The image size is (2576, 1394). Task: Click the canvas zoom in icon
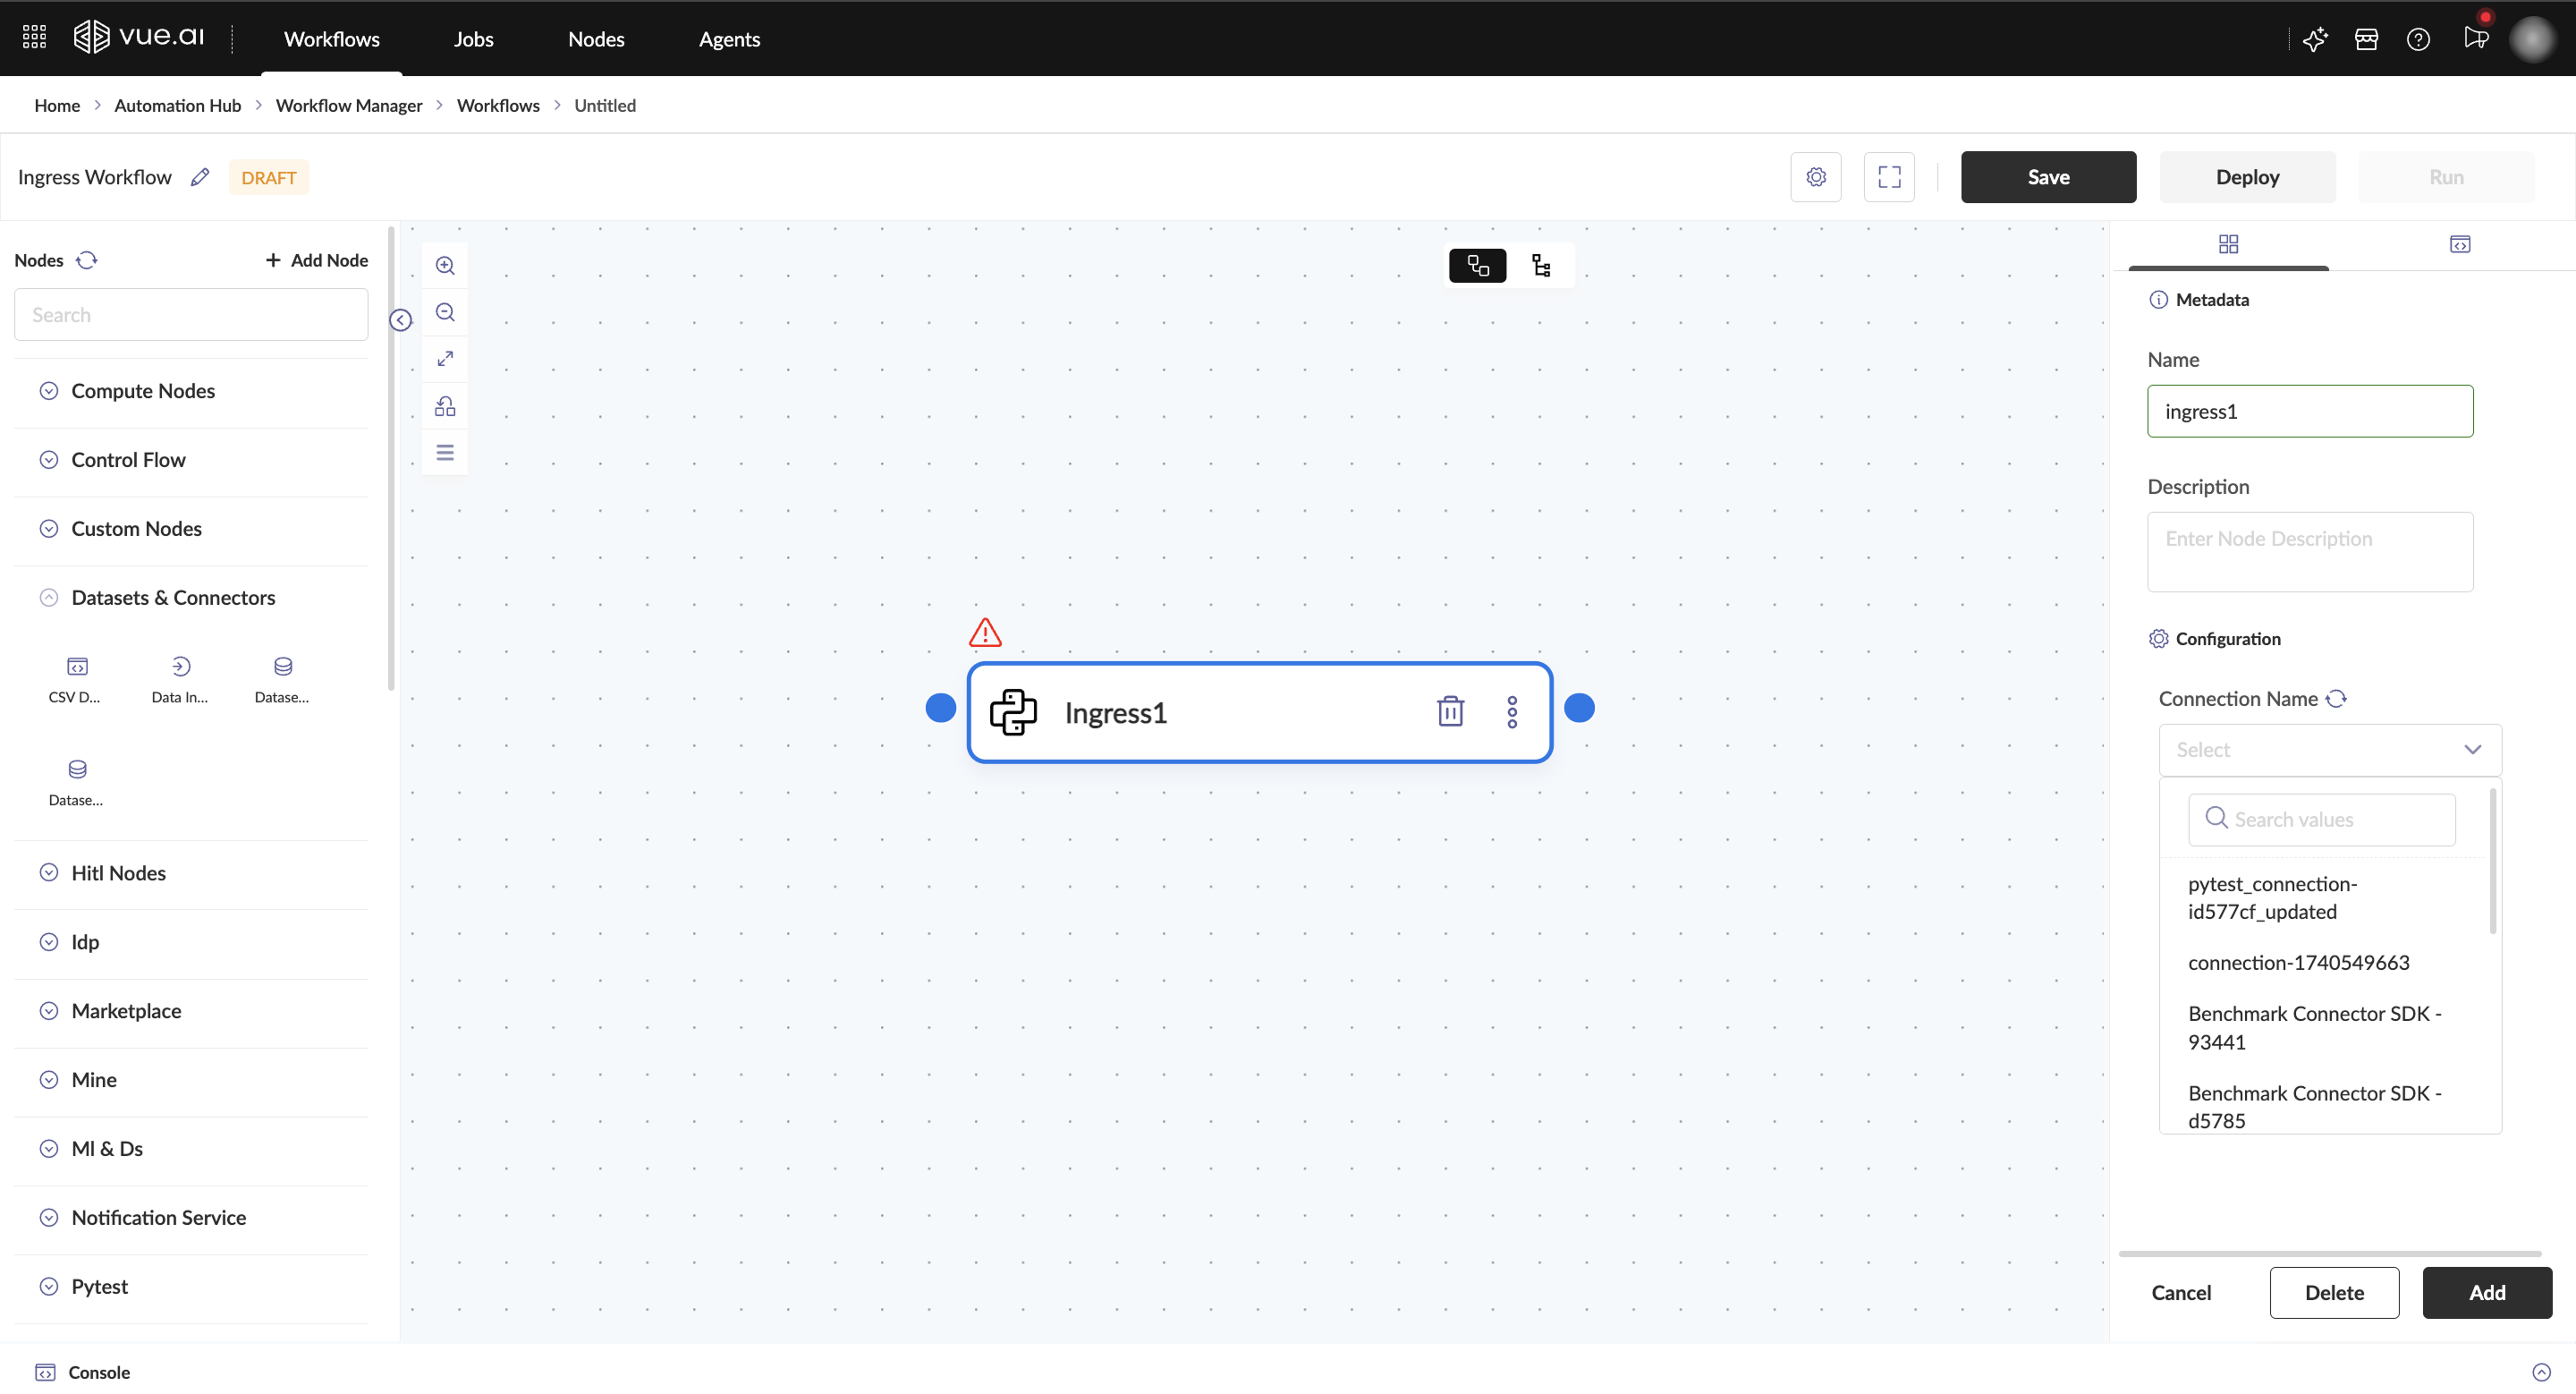coord(445,266)
